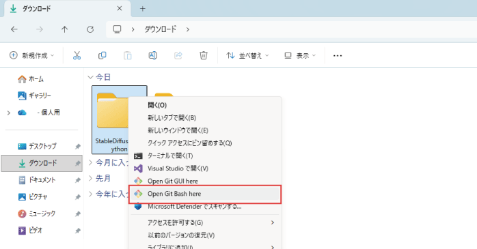Close the ダウンロード tab

120,8
